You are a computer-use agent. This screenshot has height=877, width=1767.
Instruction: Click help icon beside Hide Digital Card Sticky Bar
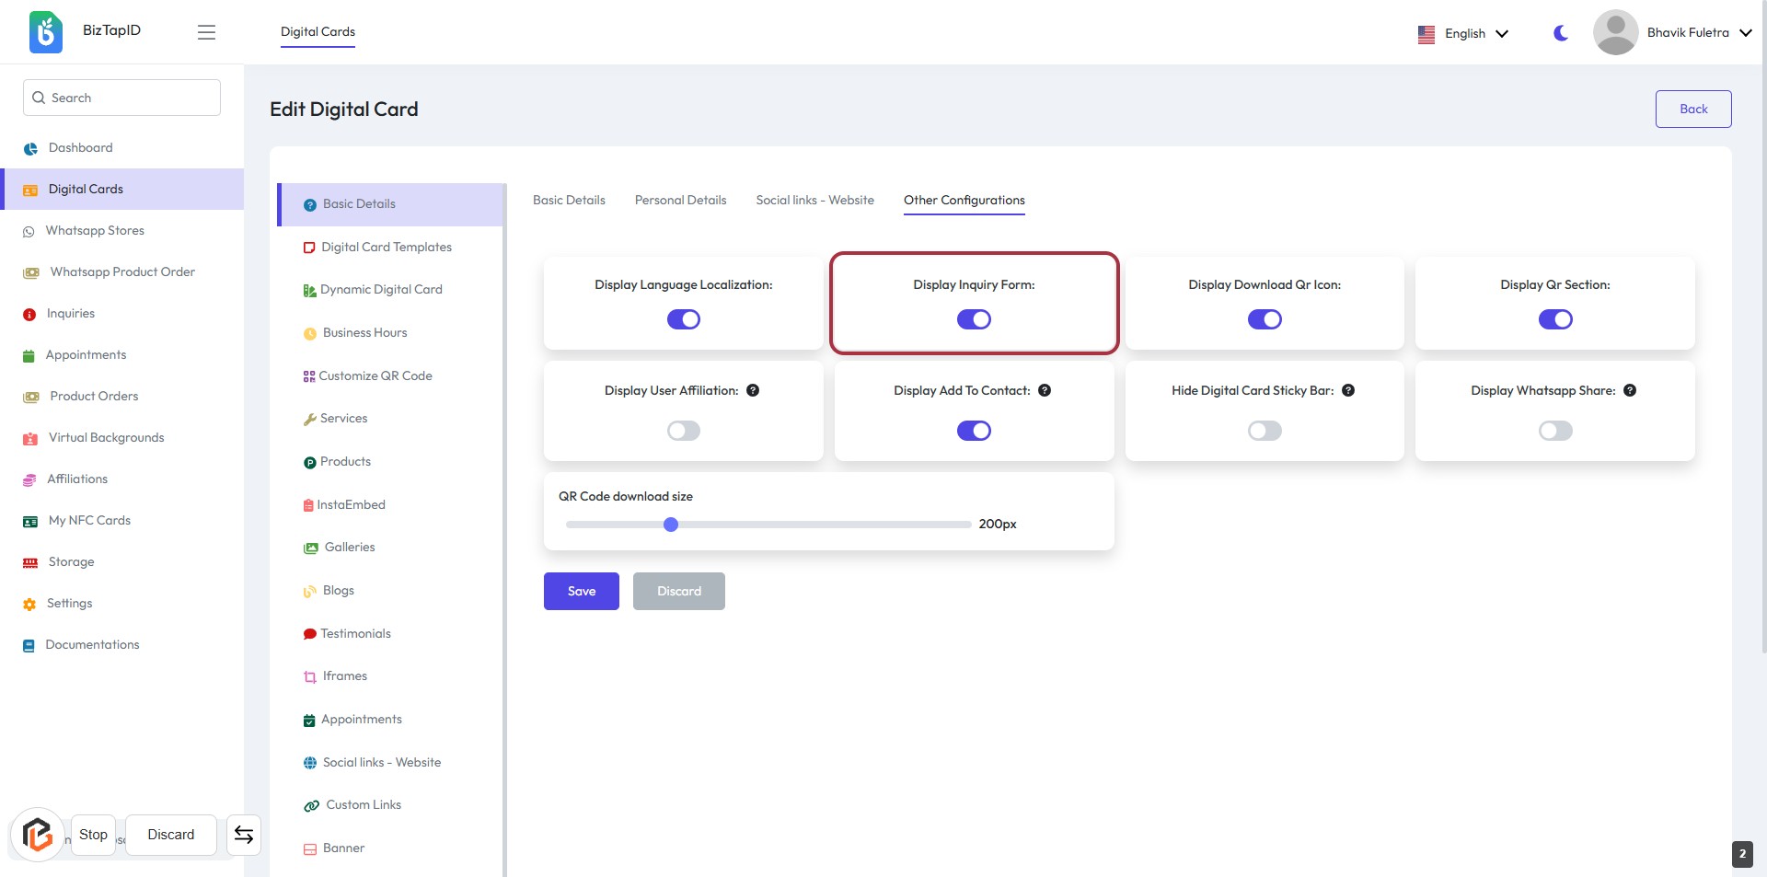[x=1348, y=390]
